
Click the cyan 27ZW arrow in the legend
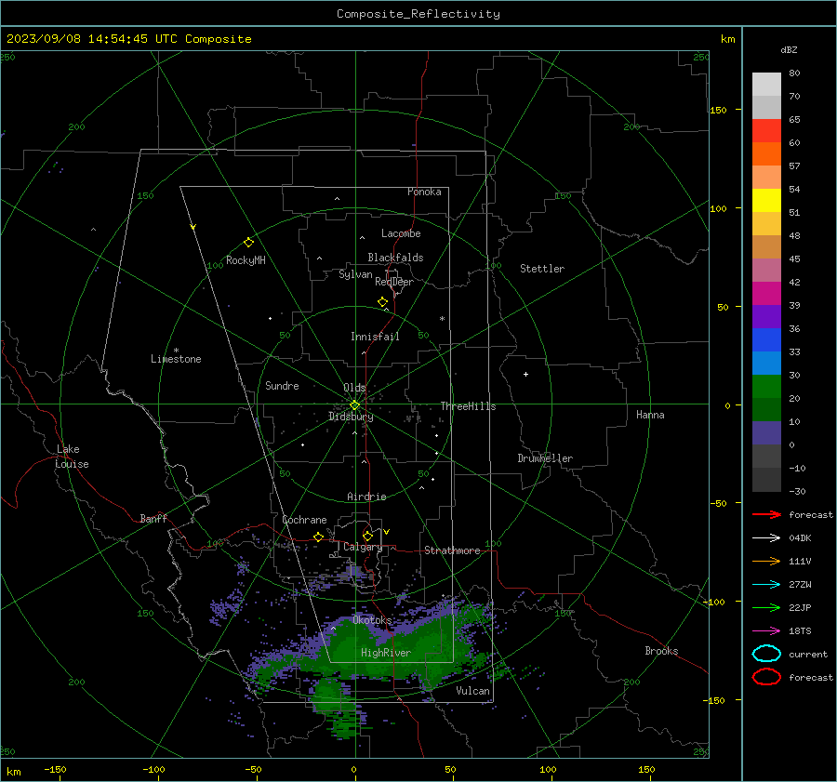(x=766, y=585)
